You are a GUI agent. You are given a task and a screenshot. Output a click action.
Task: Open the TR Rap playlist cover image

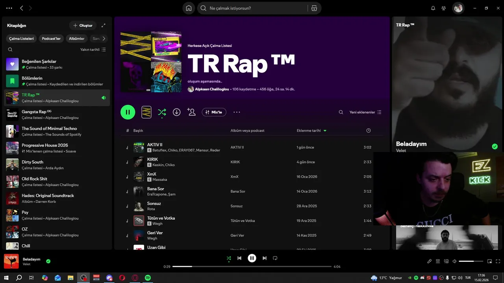(x=151, y=62)
